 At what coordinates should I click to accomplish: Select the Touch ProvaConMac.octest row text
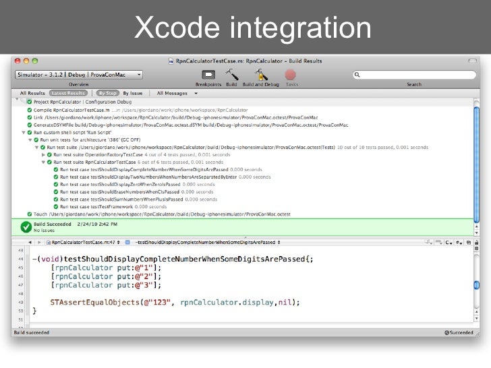(162, 214)
